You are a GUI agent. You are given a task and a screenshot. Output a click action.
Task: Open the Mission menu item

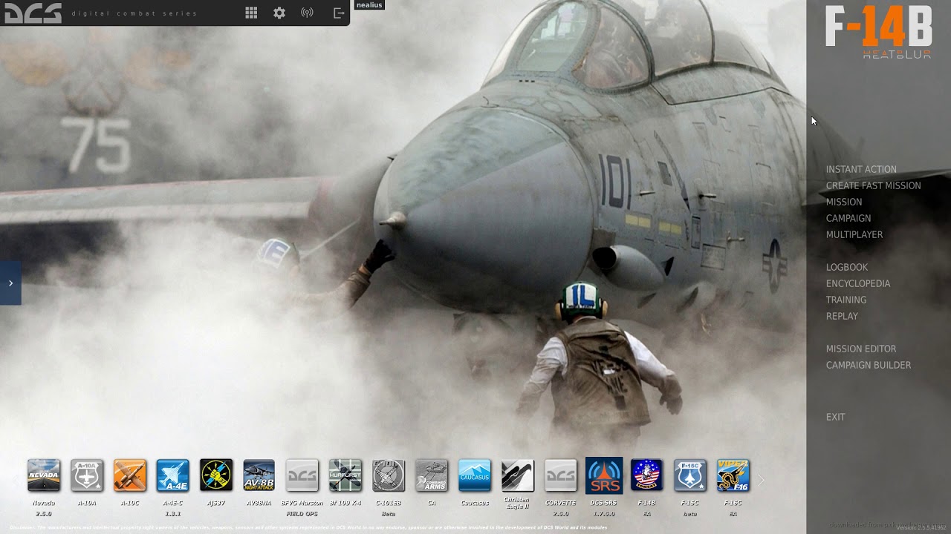tap(844, 202)
